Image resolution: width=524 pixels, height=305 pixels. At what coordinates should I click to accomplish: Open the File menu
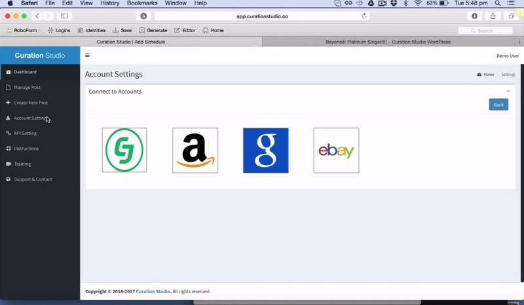pos(50,3)
